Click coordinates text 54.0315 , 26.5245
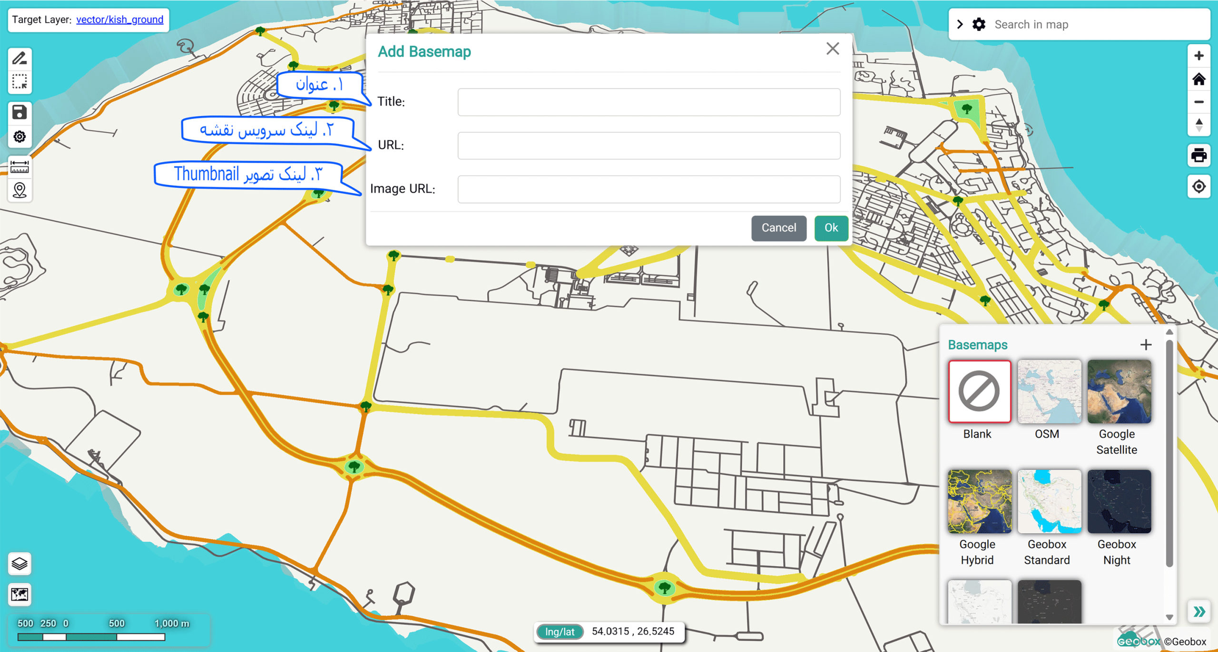Screen dimensions: 1218x652 [633, 631]
